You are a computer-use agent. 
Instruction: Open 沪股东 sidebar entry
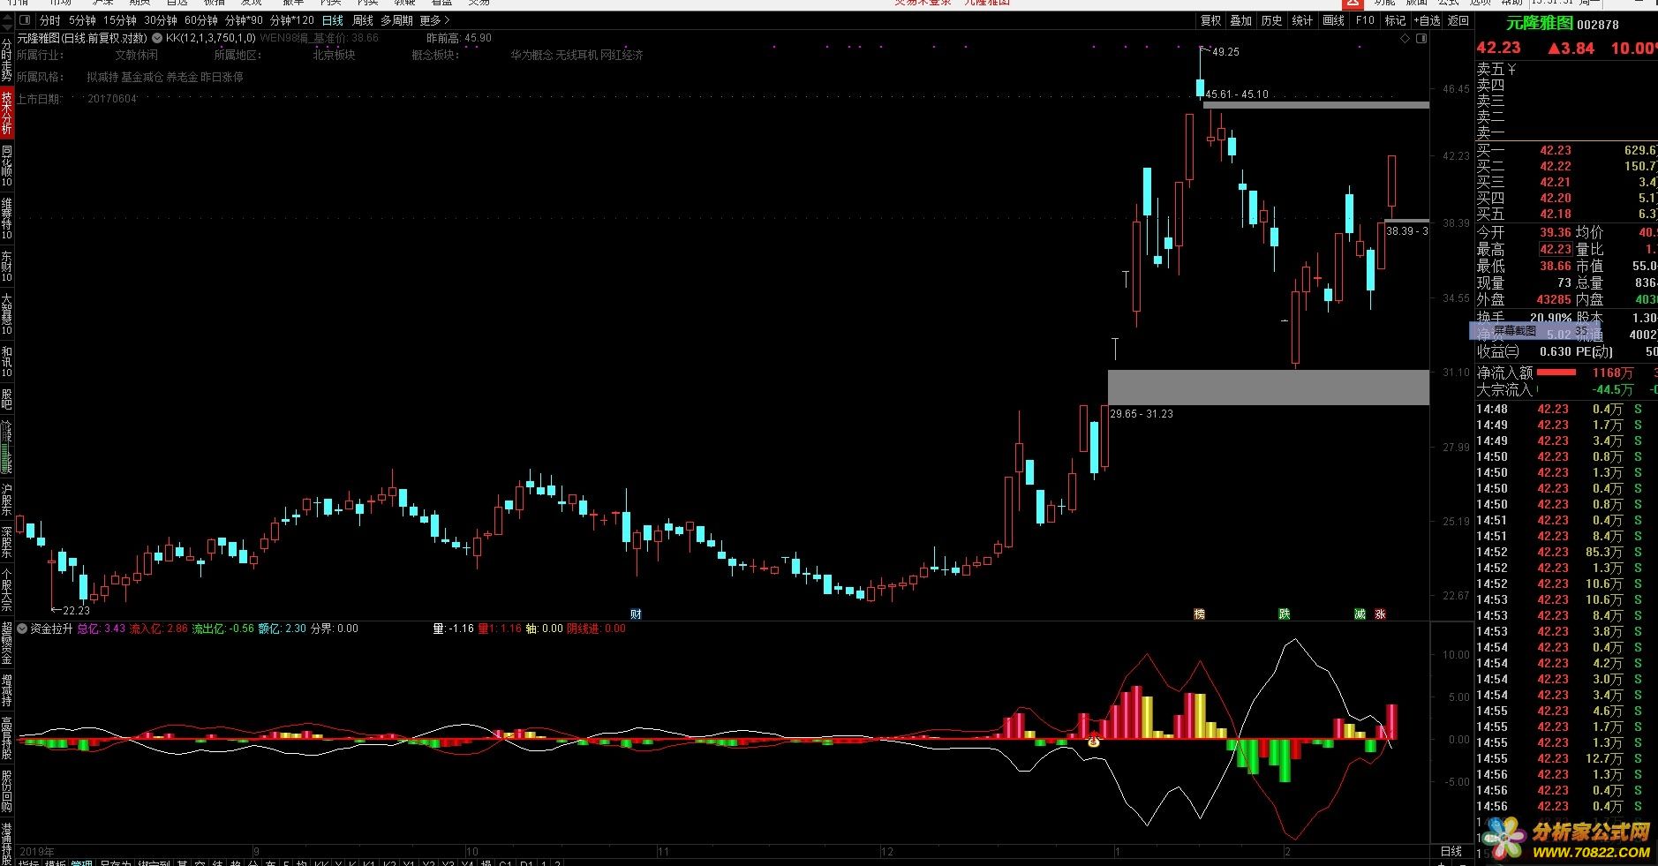(x=7, y=501)
